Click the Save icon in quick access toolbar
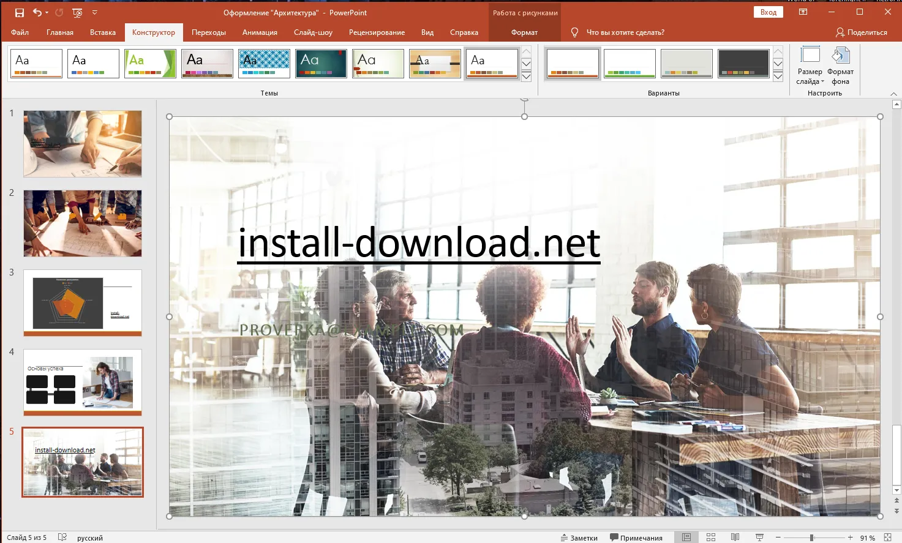 click(20, 13)
